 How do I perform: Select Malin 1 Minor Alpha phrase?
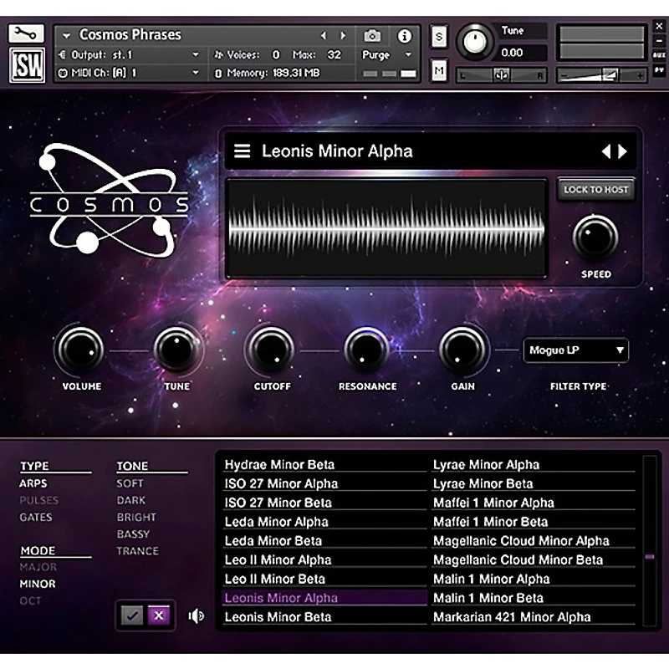(x=534, y=579)
